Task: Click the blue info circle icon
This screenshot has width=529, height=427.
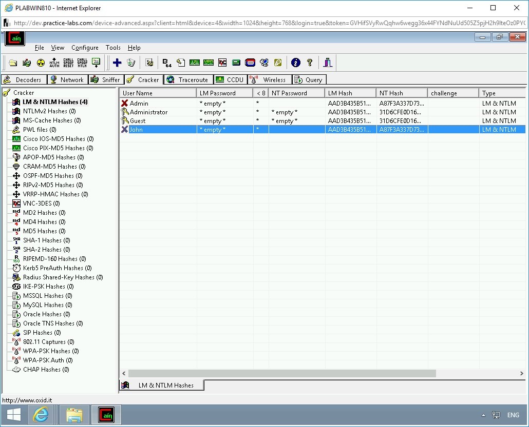Action: 295,63
